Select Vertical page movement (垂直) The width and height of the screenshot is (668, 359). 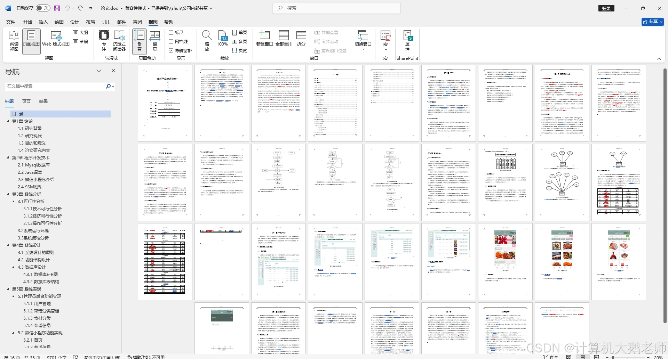[x=140, y=41]
